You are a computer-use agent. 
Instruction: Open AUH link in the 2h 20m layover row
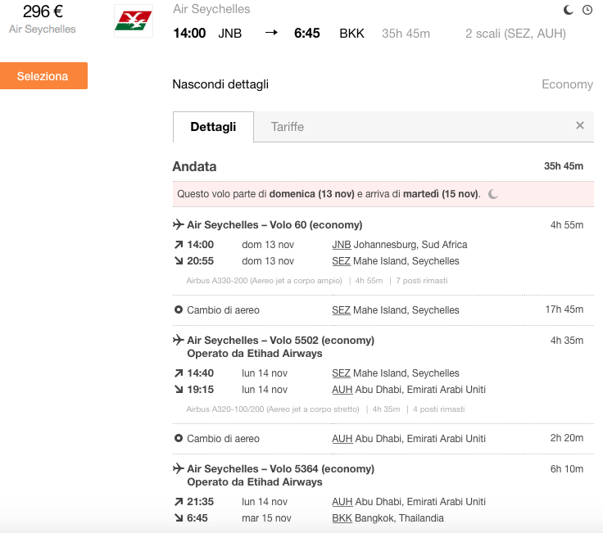(x=342, y=439)
